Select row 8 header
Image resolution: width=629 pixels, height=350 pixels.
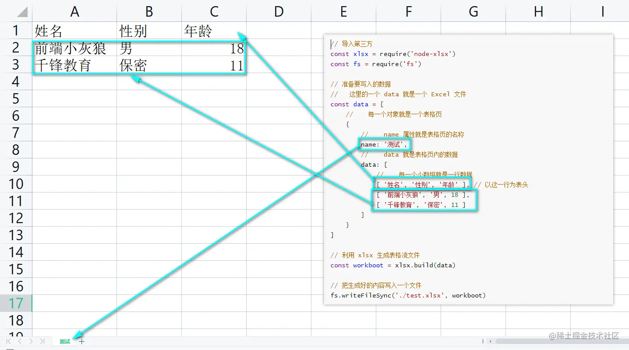coord(16,150)
